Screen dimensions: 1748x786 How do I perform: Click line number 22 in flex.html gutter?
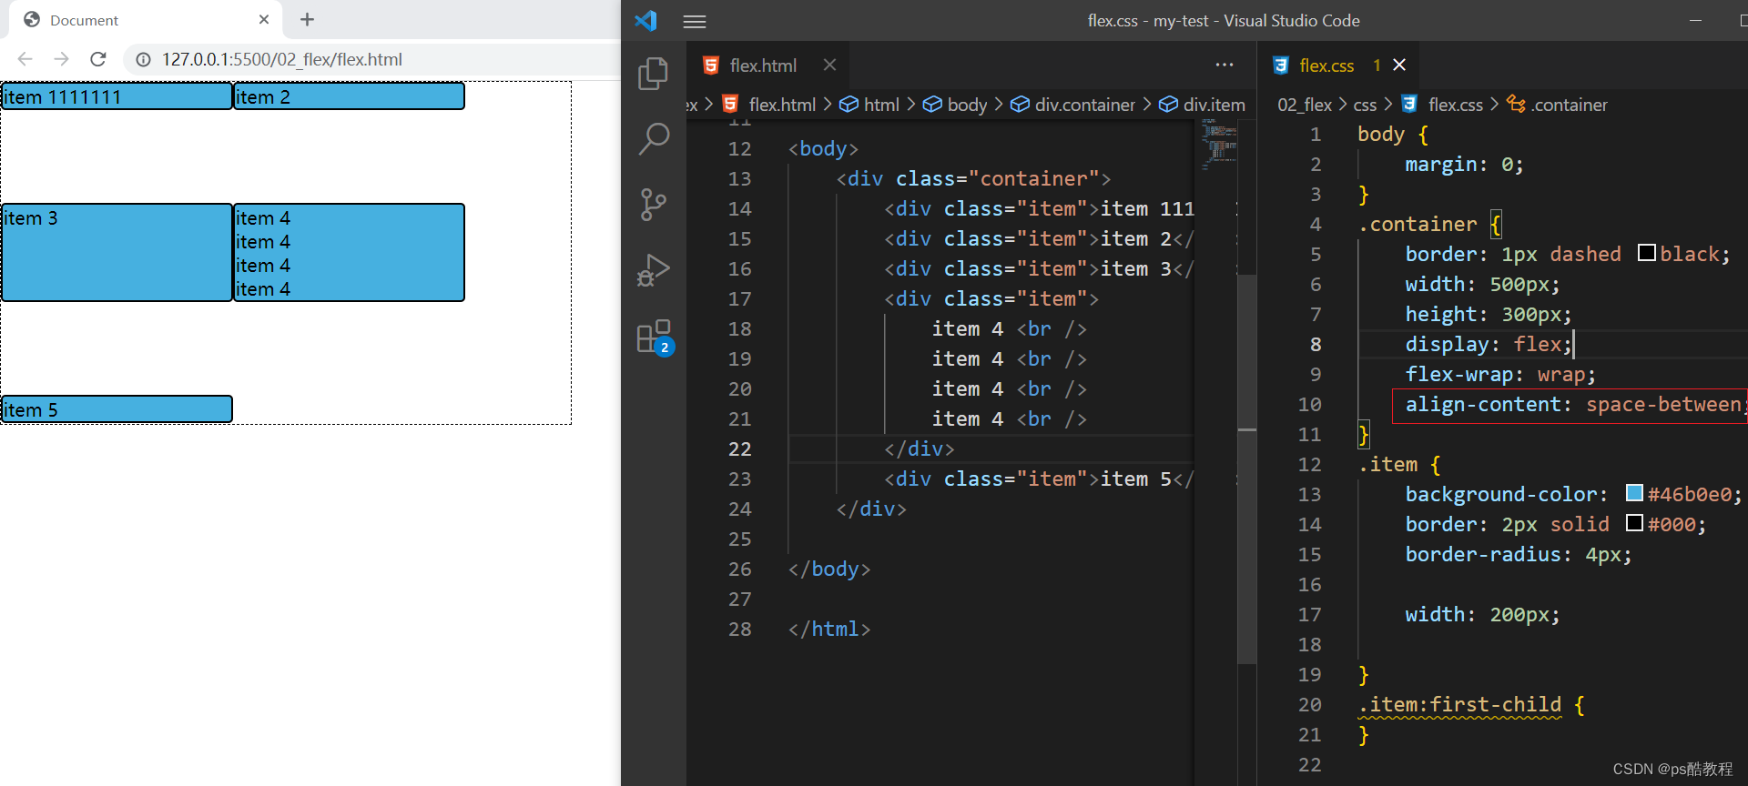739,448
